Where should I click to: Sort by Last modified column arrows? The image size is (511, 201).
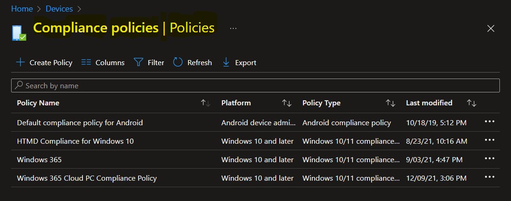pos(472,103)
